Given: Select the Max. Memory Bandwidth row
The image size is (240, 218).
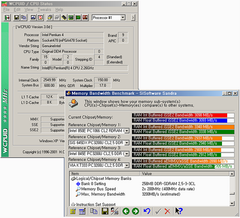Looking at the screenshot, I should (103, 194).
